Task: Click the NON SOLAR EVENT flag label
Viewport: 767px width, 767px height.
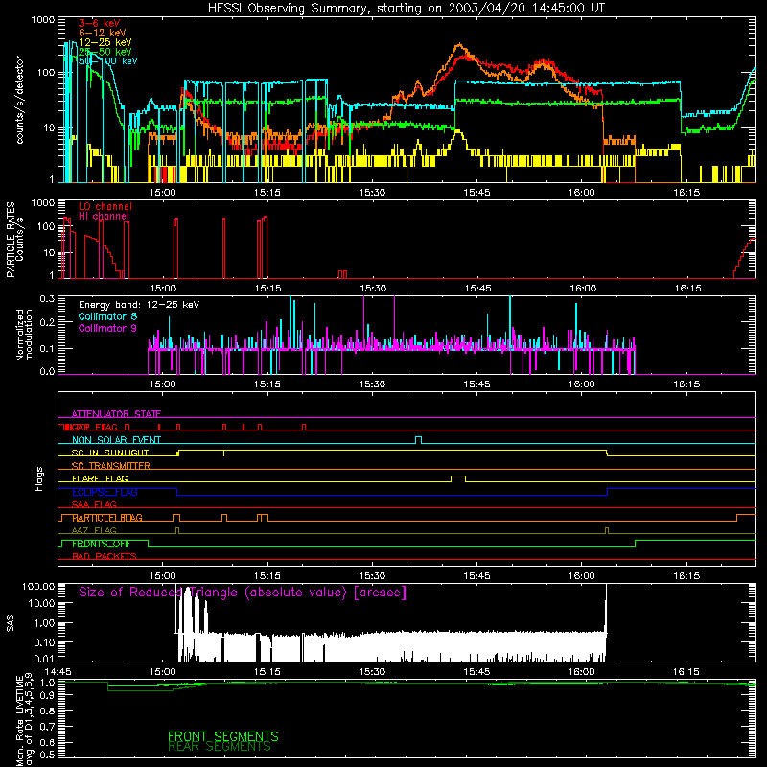Action: 116,440
